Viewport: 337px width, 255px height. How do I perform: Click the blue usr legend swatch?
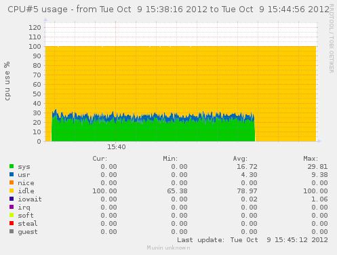pyautogui.click(x=12, y=174)
